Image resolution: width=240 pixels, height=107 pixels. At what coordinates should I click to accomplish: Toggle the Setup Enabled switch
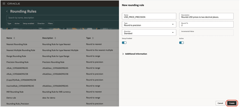point(124,43)
